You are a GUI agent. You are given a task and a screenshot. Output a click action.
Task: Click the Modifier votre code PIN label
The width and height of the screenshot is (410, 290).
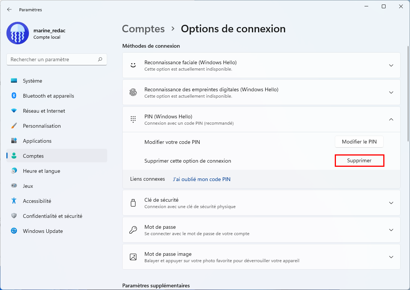(172, 142)
